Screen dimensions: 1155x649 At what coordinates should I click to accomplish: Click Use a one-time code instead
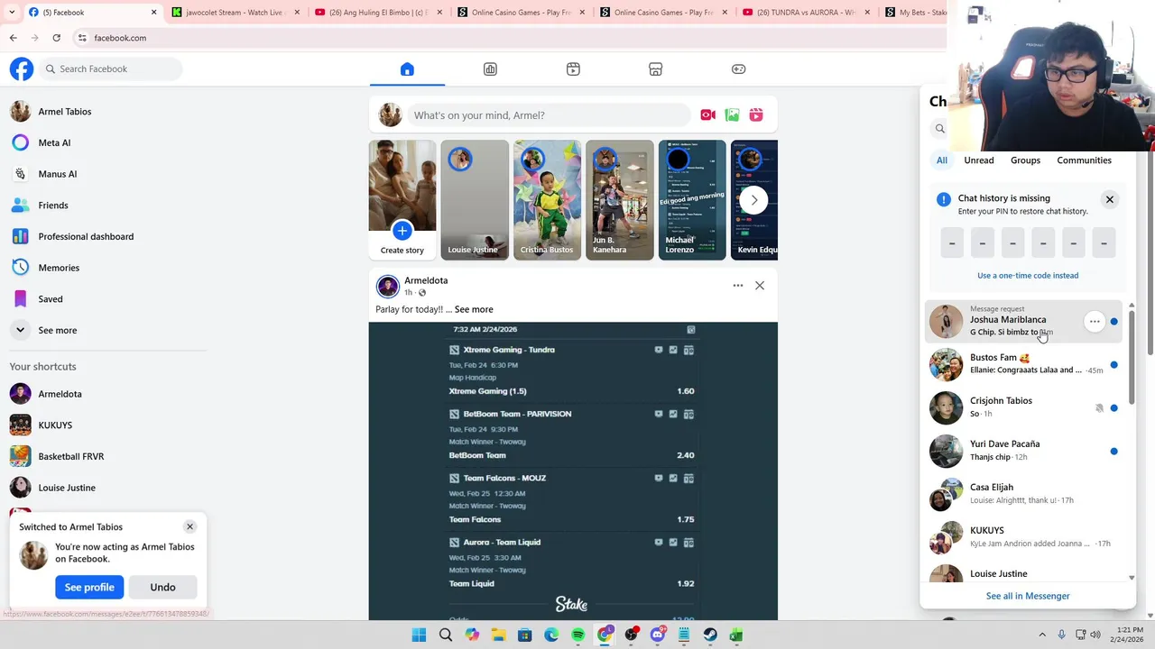(1028, 276)
